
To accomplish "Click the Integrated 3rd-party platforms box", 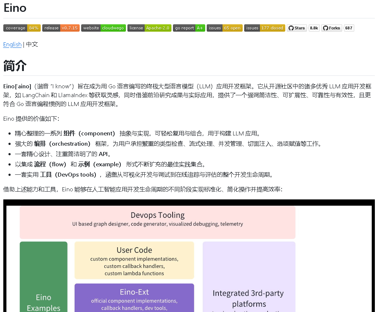I will 249,277.
